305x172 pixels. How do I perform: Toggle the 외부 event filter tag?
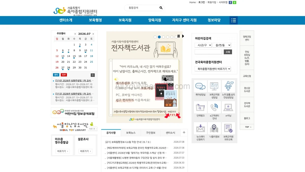(x=64, y=75)
